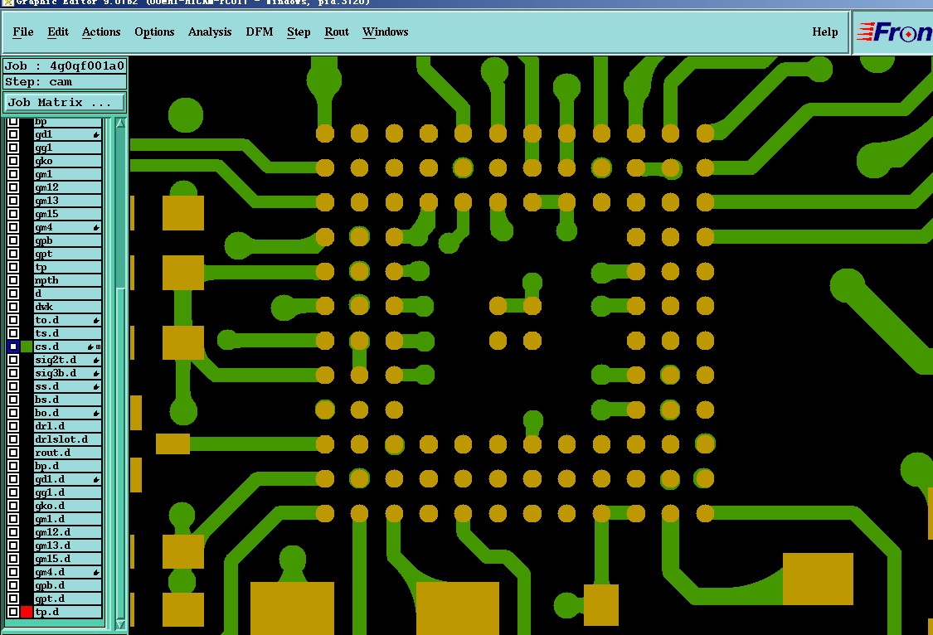The height and width of the screenshot is (635, 933).
Task: Open the Help menu
Action: 824,32
